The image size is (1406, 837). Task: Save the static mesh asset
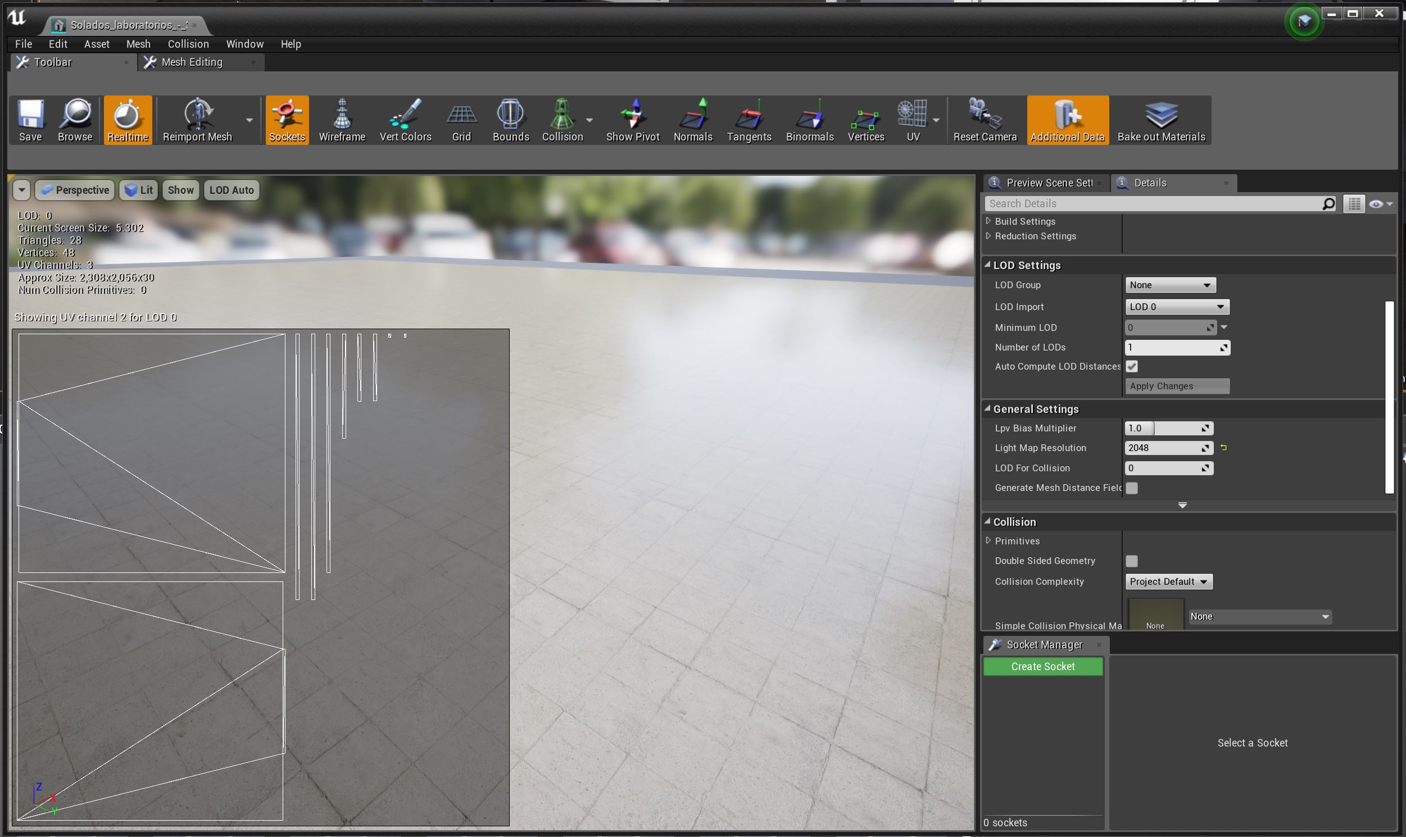coord(30,120)
